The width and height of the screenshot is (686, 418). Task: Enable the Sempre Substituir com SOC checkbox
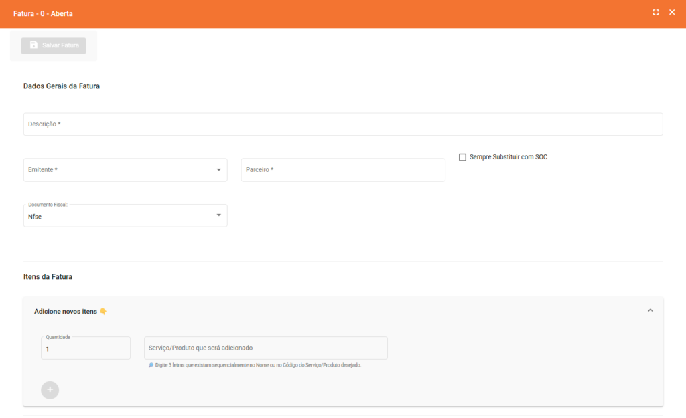(x=462, y=157)
